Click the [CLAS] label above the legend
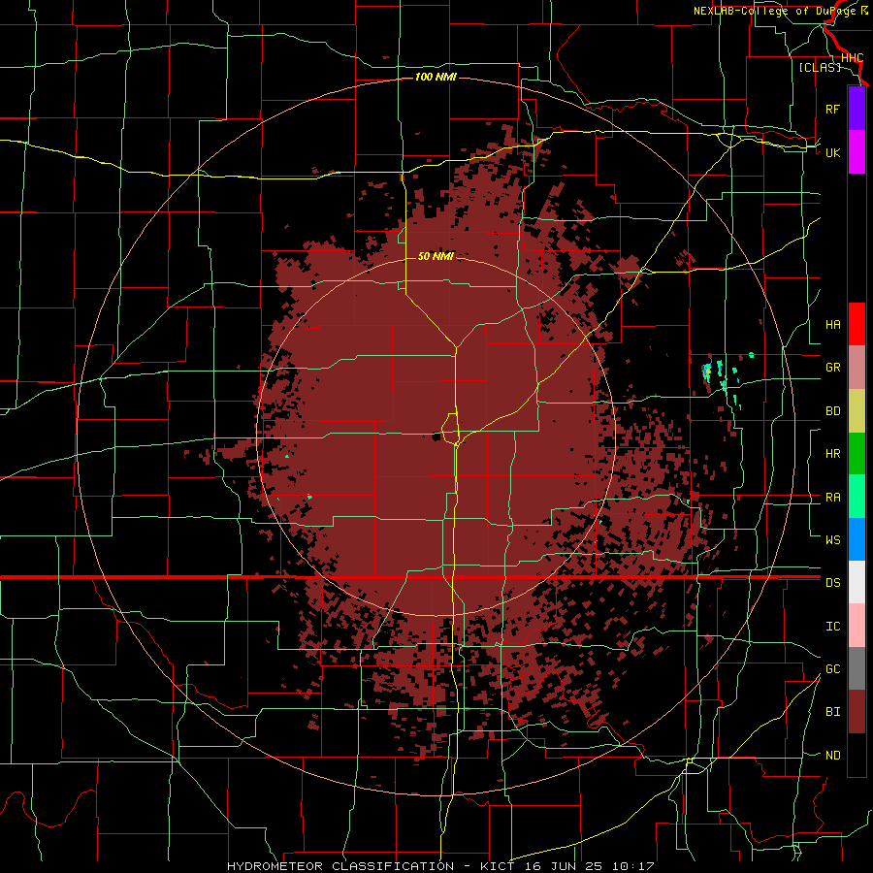Viewport: 873px width, 873px height. 820,67
